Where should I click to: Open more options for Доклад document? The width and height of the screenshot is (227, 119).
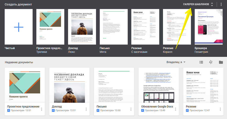pos(86,109)
